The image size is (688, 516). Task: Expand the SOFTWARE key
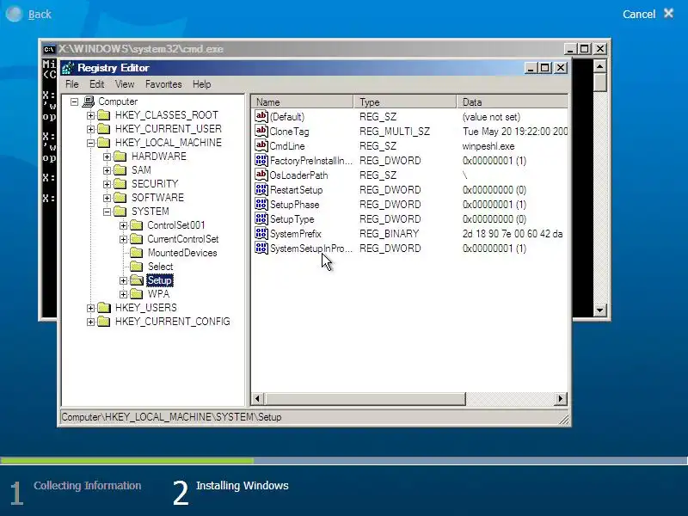point(107,198)
